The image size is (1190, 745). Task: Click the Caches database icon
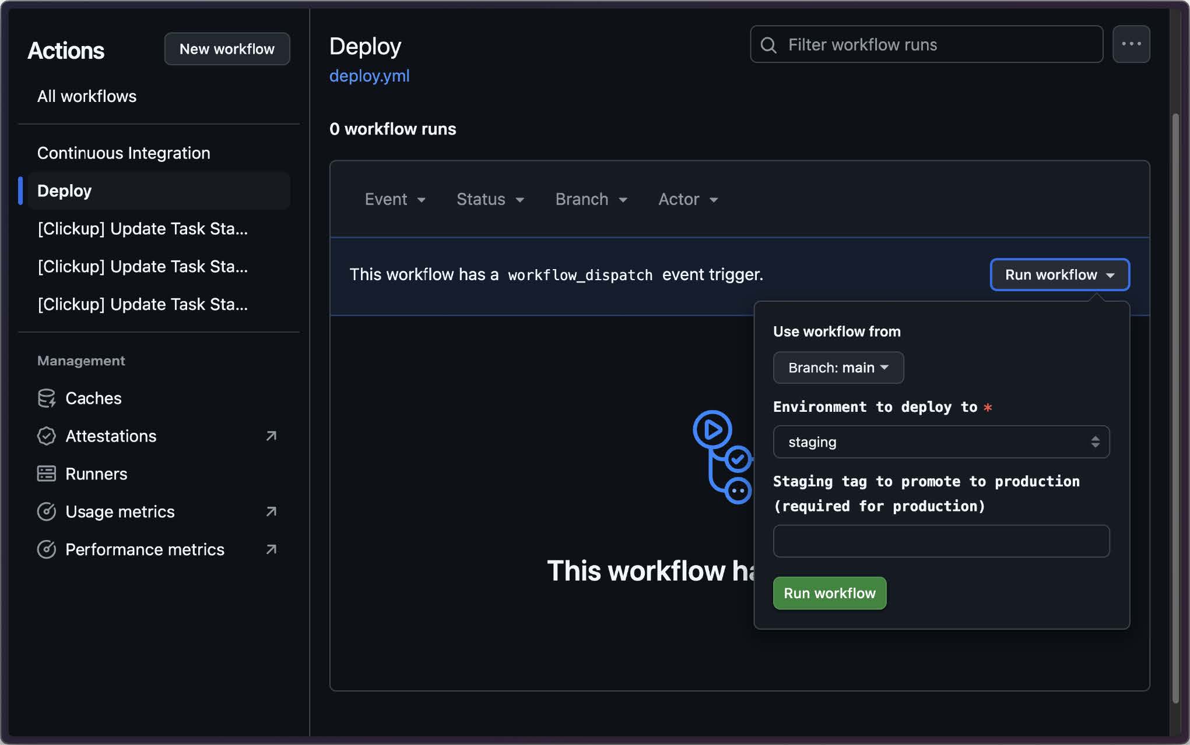(x=46, y=398)
